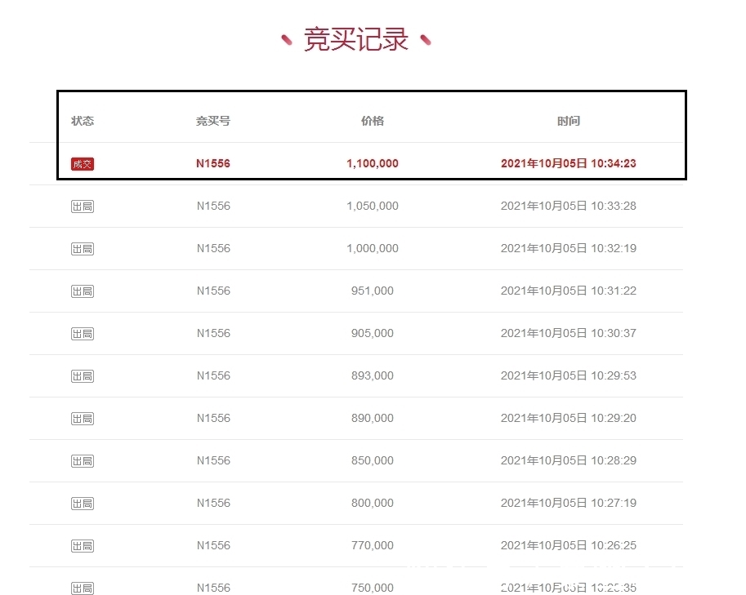Click bidder N1556 in the 1,050,000 row
This screenshot has height=595, width=746.
coord(213,206)
